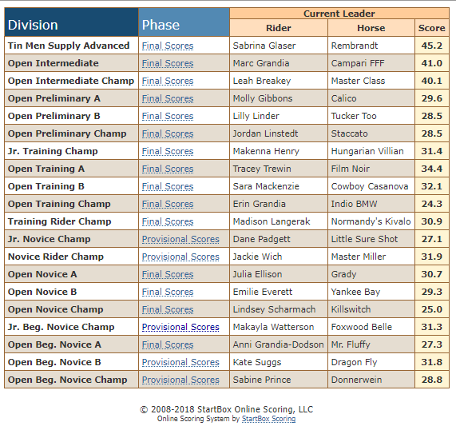The width and height of the screenshot is (456, 426).
Task: Click the horse name Cowboy Casanova
Action: point(370,186)
